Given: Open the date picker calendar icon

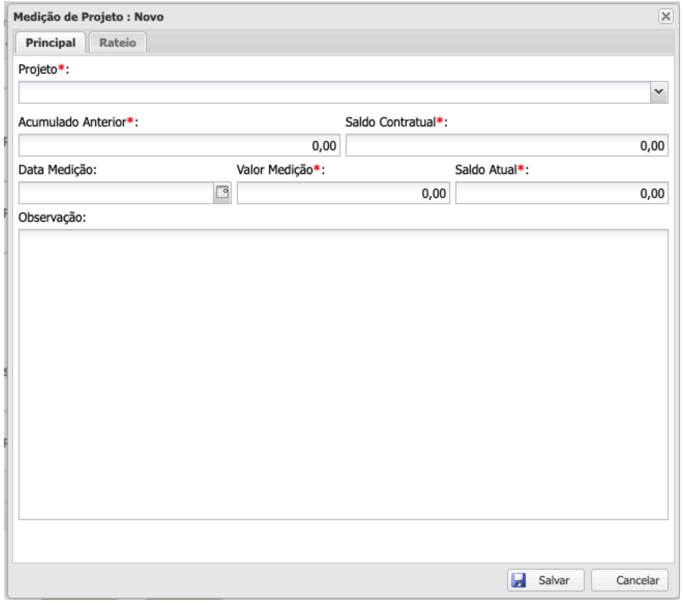Looking at the screenshot, I should 222,193.
